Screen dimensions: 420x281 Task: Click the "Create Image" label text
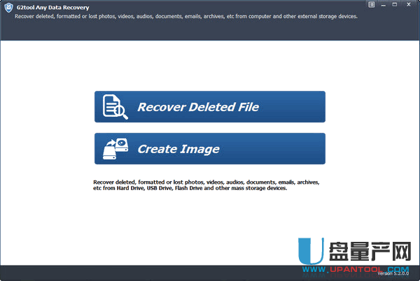pos(178,149)
